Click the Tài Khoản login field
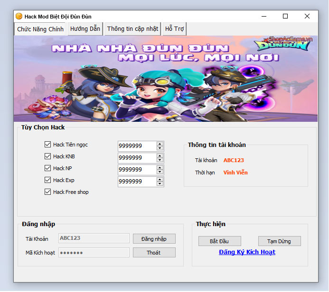This screenshot has height=292, width=329. [94, 238]
